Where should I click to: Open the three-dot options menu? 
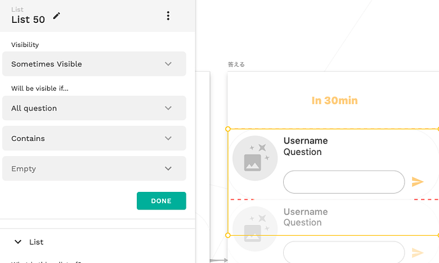[168, 16]
